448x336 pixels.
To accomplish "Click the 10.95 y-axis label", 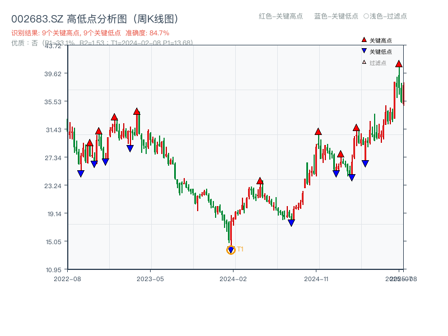I will tap(54, 270).
